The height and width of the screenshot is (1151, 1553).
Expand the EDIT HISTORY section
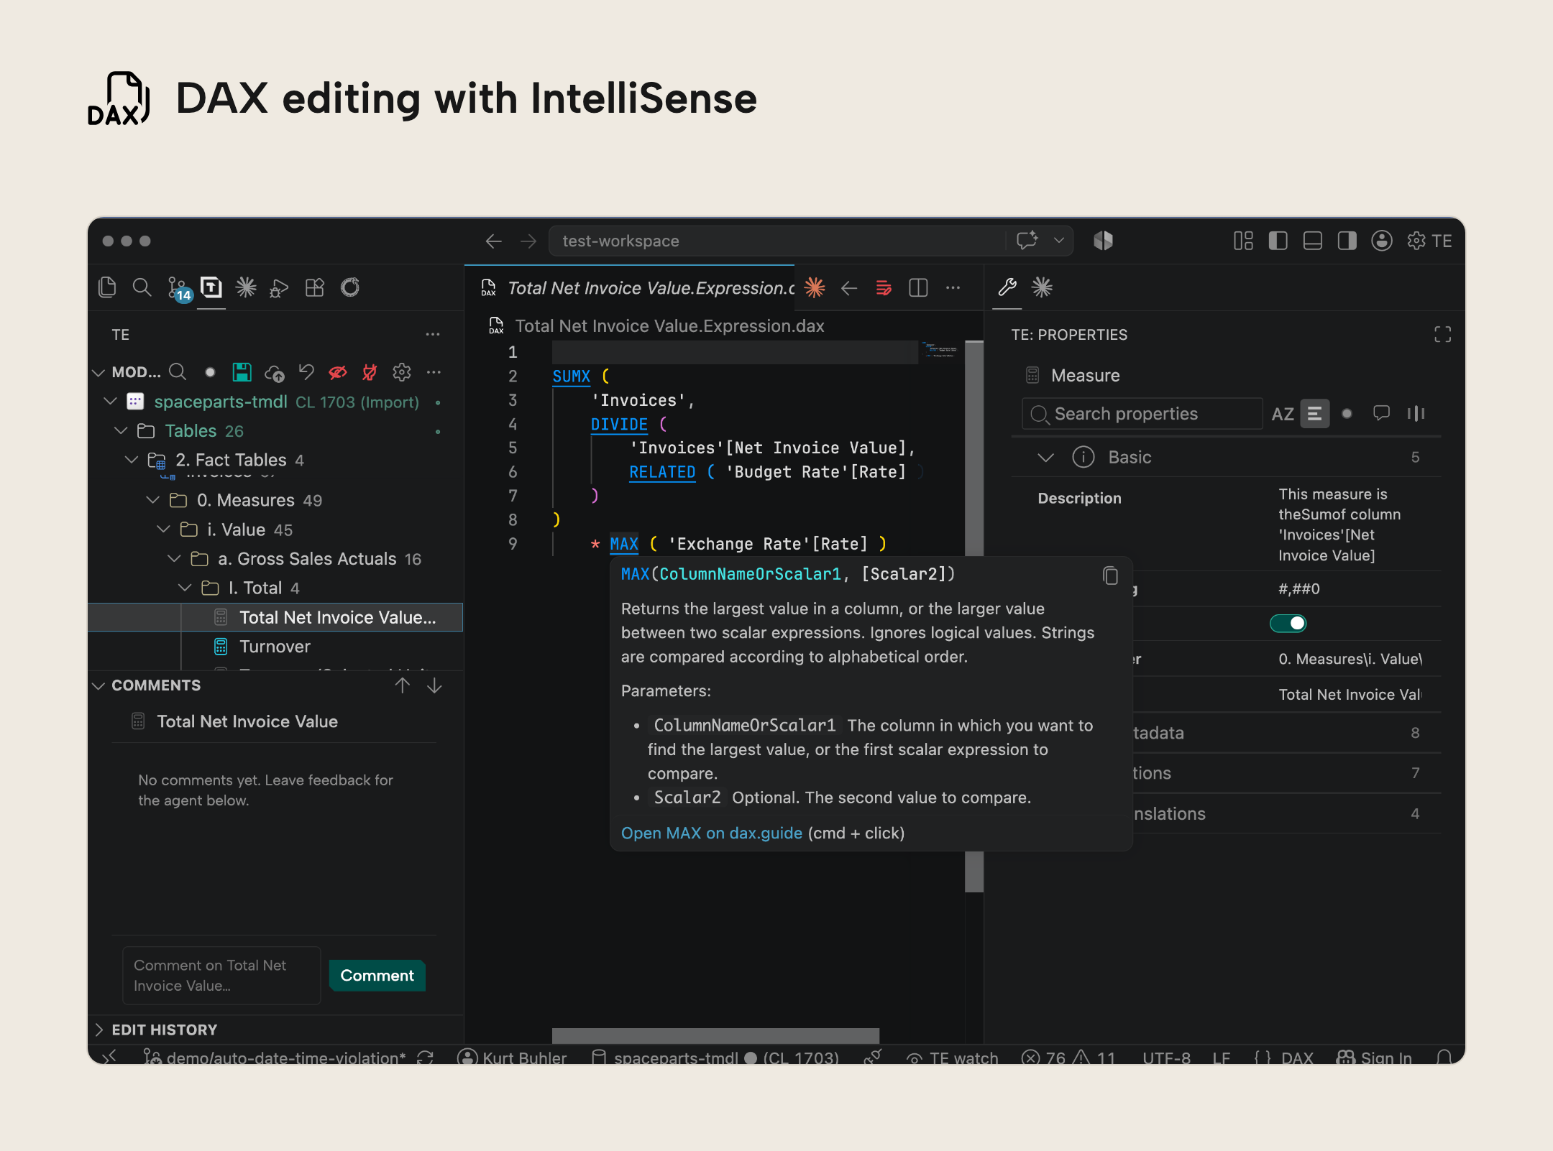pyautogui.click(x=99, y=1030)
